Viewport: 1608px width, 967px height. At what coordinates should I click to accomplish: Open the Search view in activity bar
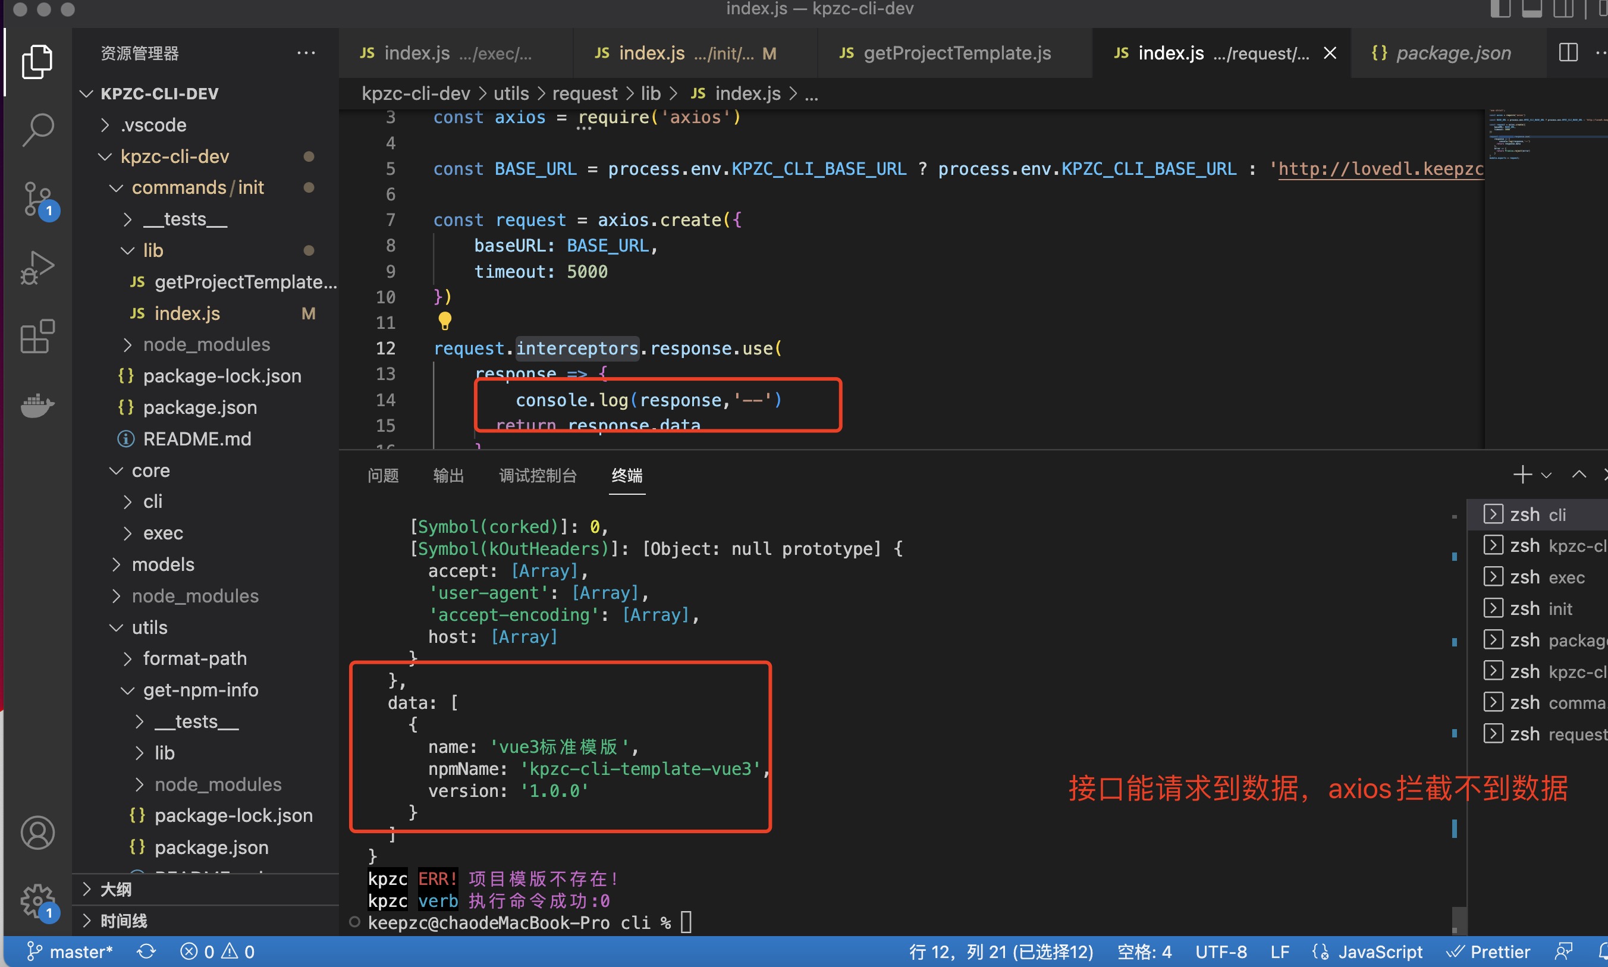click(37, 130)
